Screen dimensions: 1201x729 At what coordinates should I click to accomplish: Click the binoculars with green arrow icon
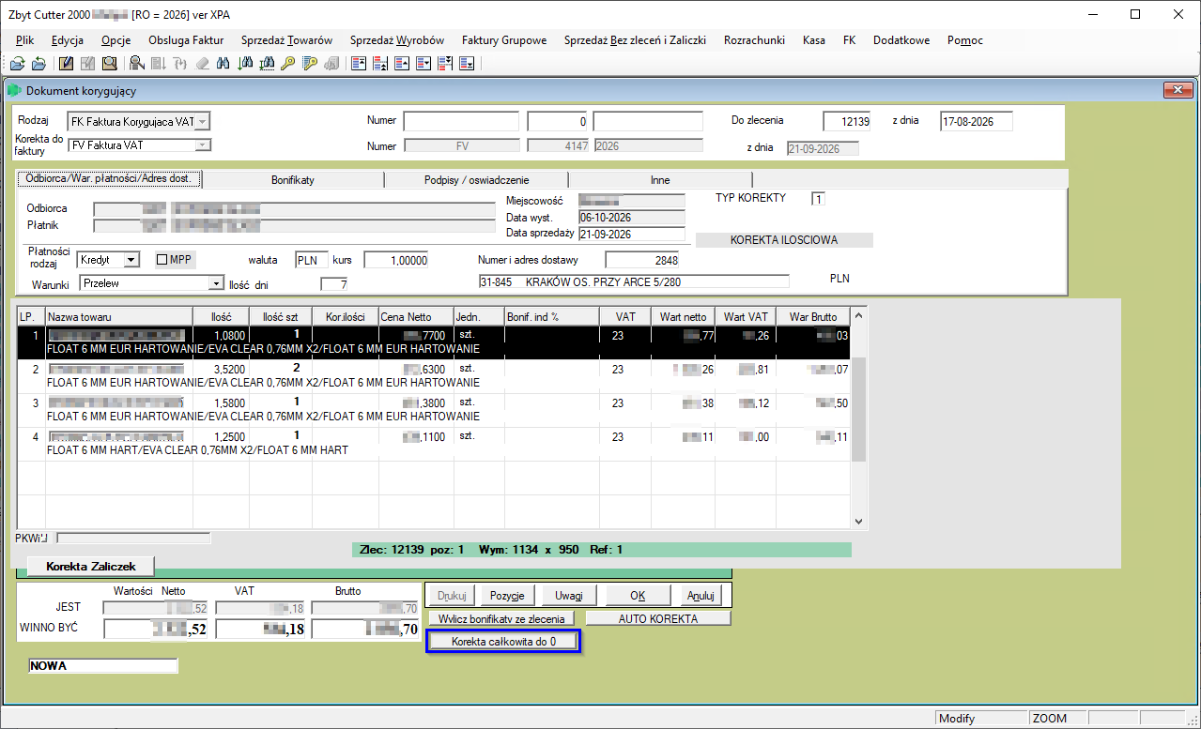pyautogui.click(x=244, y=63)
